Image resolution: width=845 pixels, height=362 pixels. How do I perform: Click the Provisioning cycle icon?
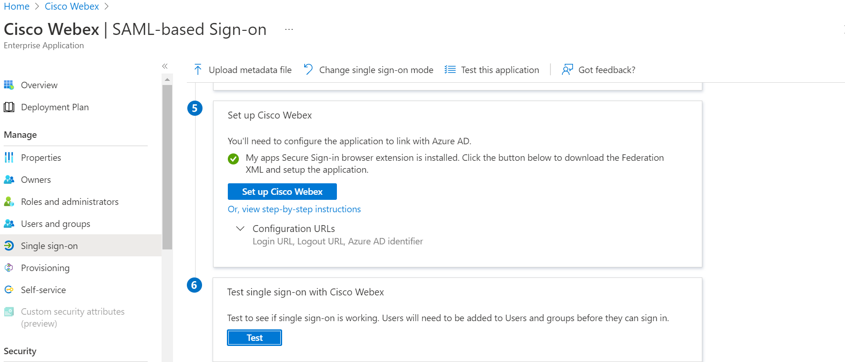tap(9, 268)
